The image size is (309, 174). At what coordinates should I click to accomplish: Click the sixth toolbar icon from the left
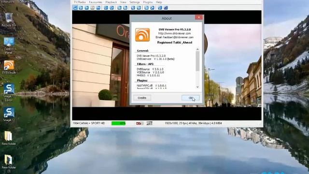click(x=106, y=8)
